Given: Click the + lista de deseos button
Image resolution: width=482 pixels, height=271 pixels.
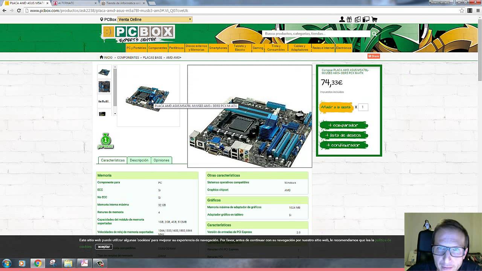Looking at the screenshot, I should 343,135.
